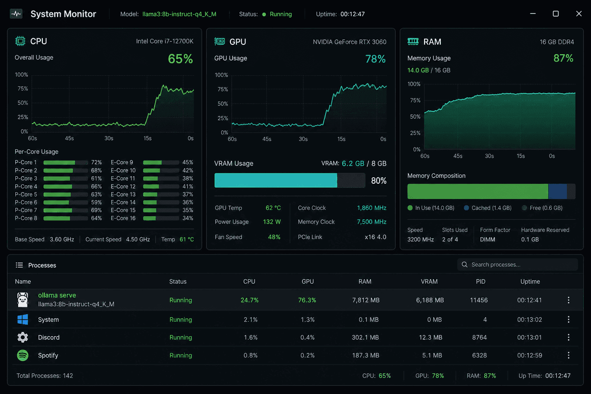Click the CPU usage history graph
Viewport: 591px width, 394px height.
pos(112,103)
